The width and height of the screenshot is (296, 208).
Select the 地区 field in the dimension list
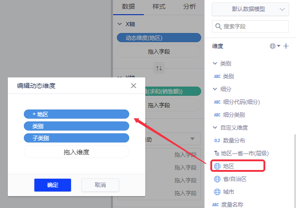click(x=228, y=166)
